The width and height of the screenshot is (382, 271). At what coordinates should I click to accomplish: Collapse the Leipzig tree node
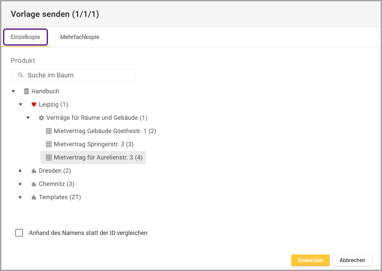pyautogui.click(x=21, y=105)
